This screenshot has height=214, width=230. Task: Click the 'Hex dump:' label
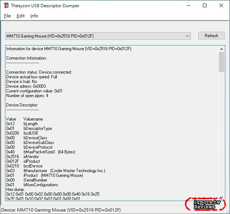[x=15, y=189]
